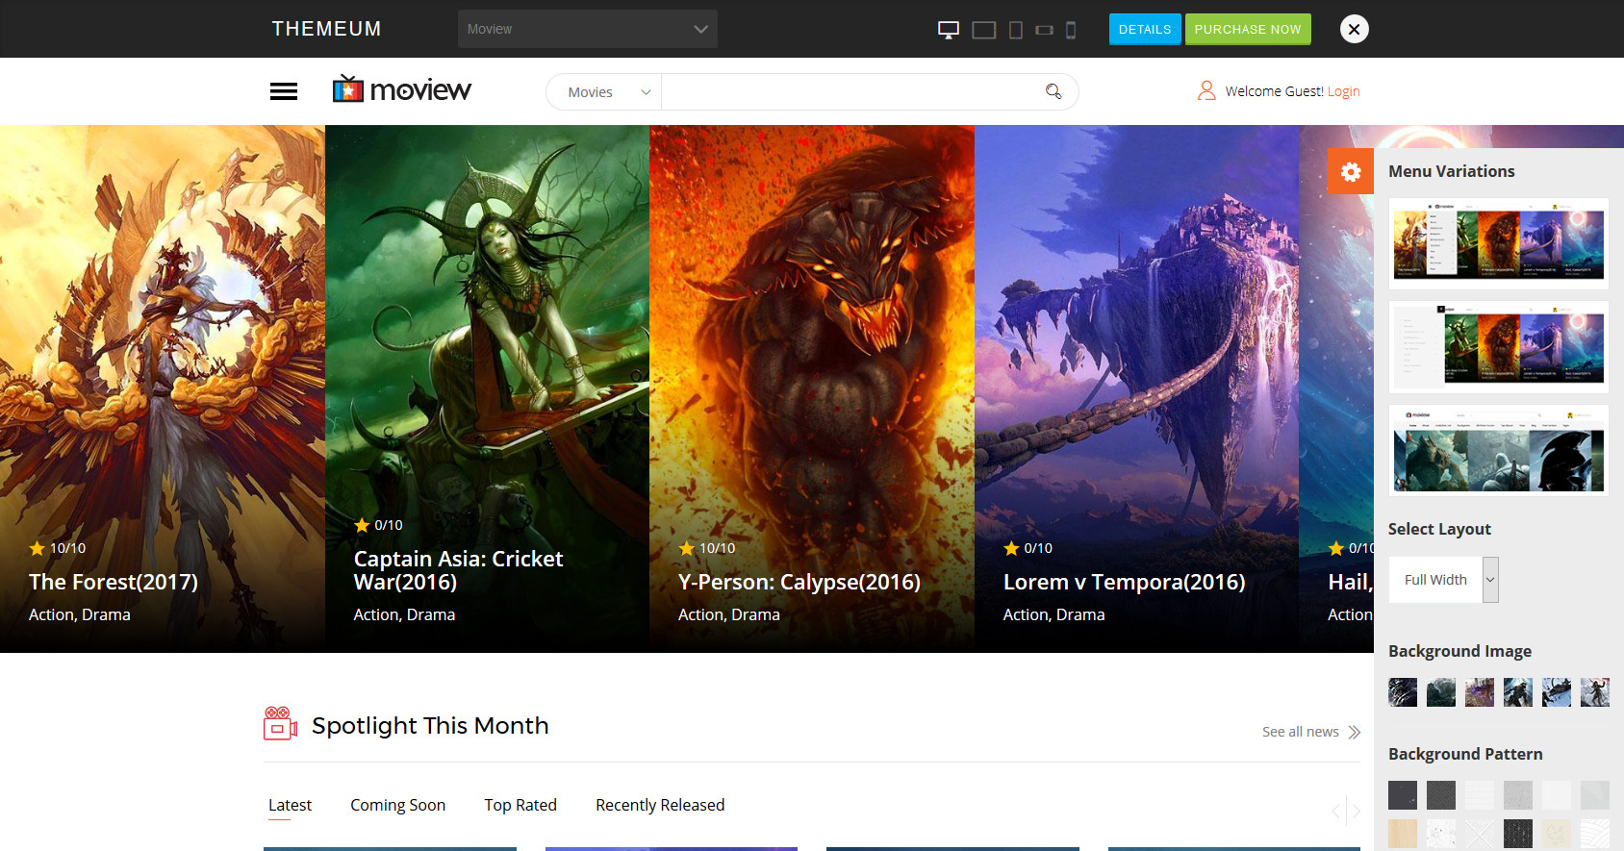Click the DETAILS button

tap(1145, 29)
